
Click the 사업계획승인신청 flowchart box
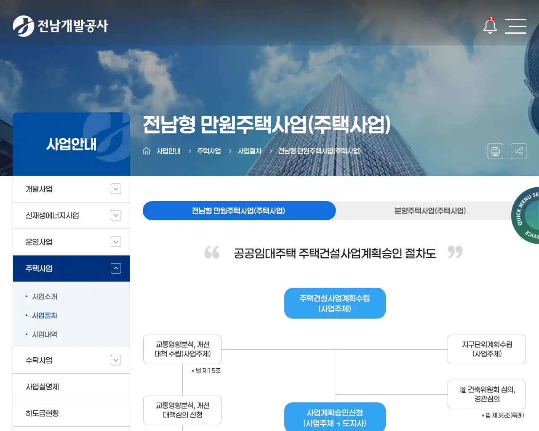point(335,417)
